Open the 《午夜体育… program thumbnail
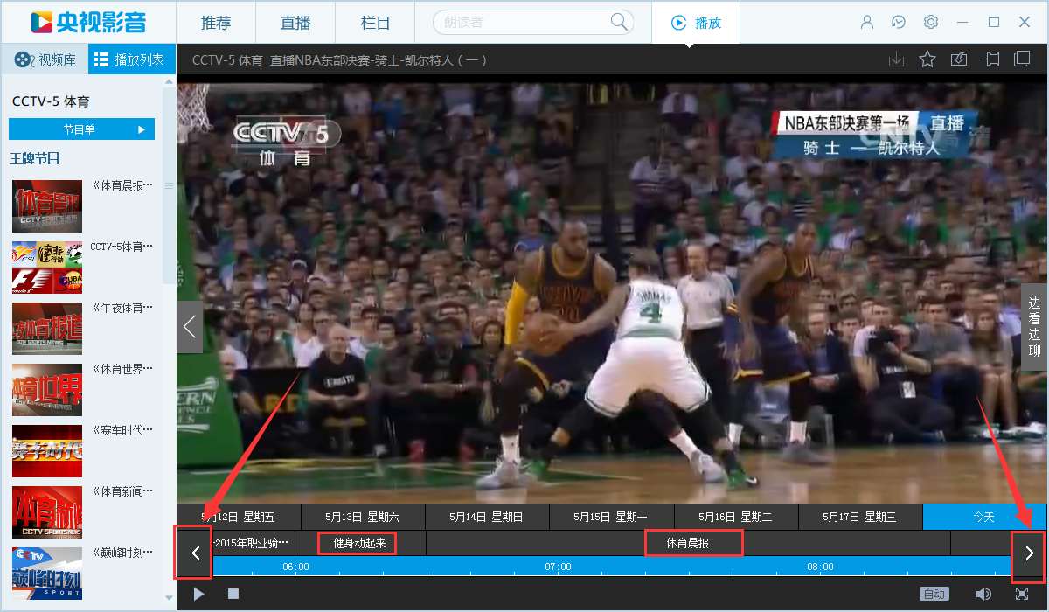 point(47,329)
